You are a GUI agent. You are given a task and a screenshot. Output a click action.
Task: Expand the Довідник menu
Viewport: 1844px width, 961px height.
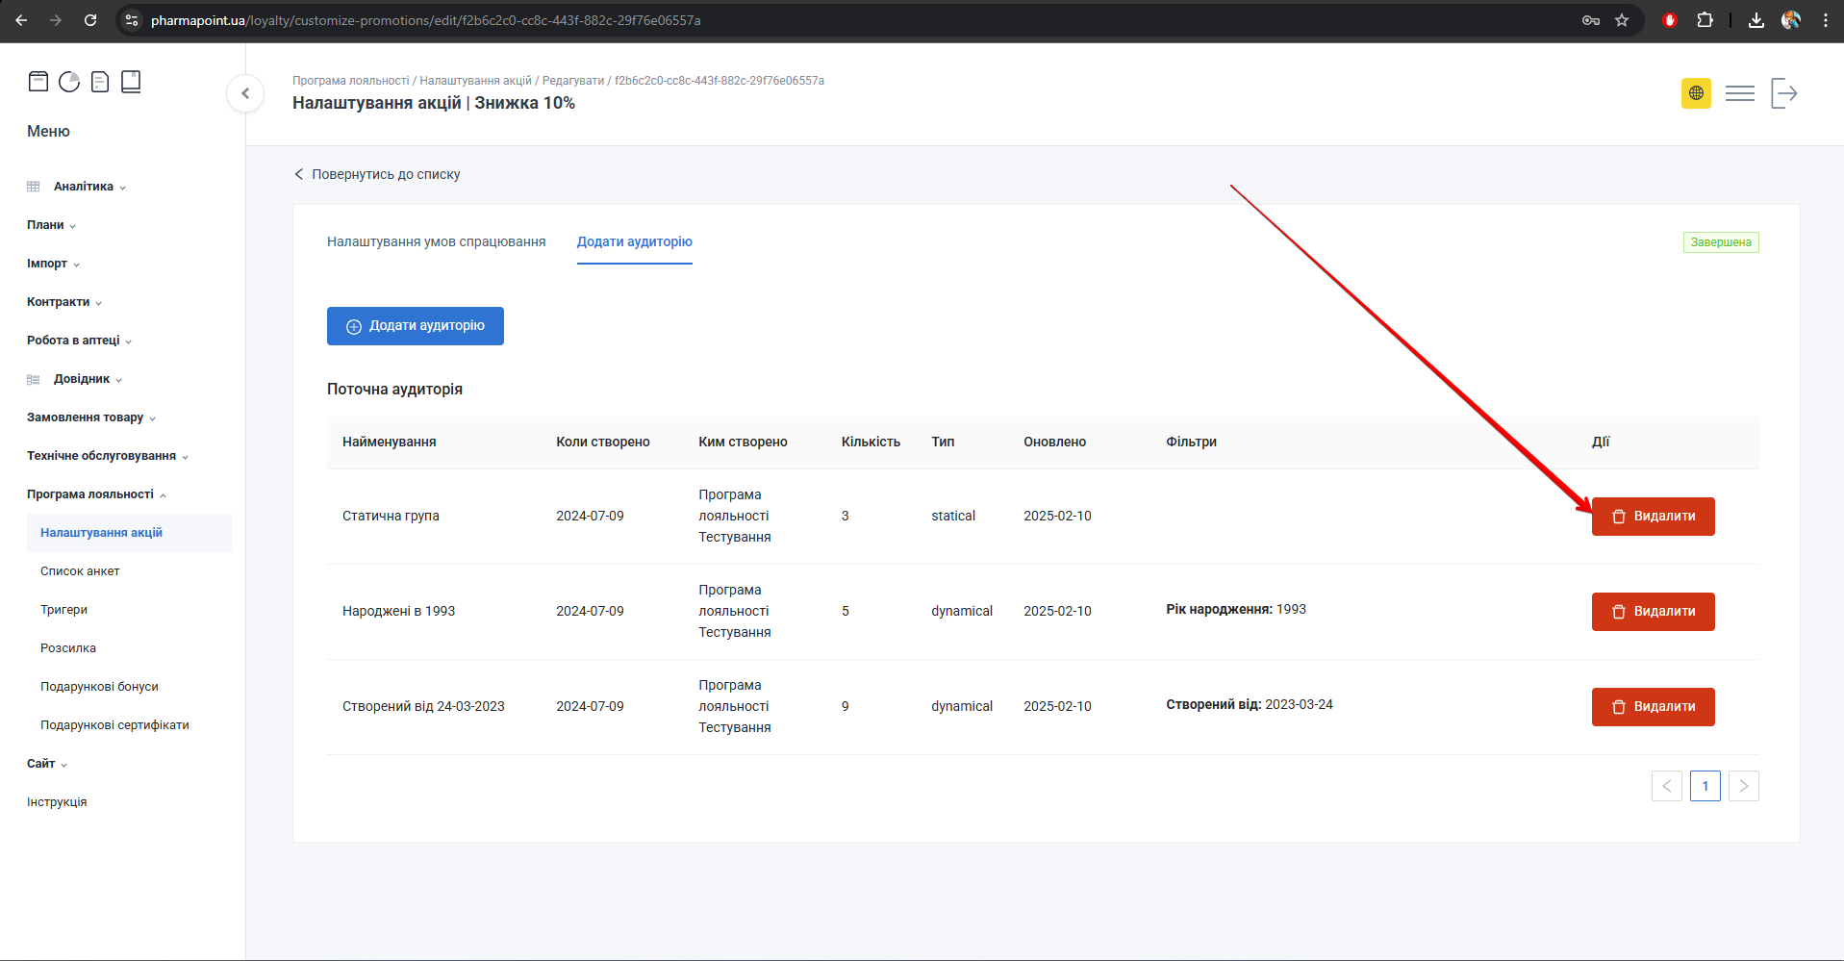click(88, 379)
